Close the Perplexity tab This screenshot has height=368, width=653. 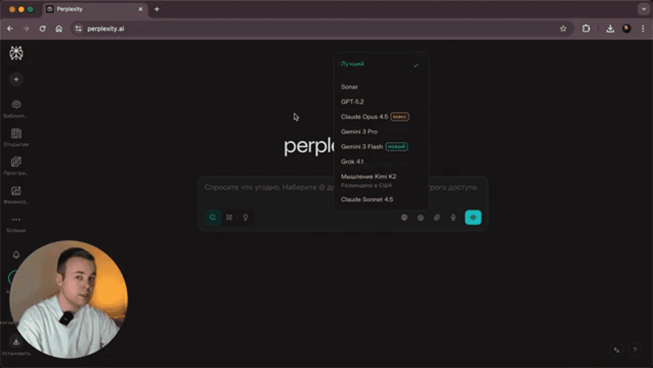pyautogui.click(x=141, y=9)
